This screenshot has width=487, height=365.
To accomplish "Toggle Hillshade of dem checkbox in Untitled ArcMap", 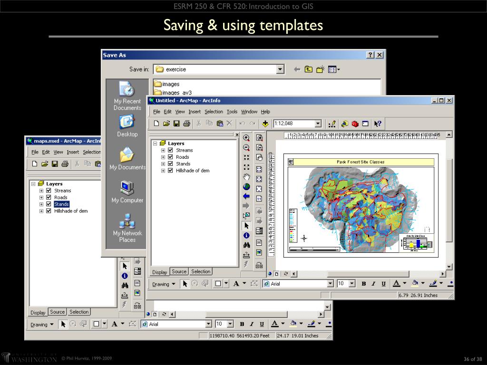I will click(170, 171).
